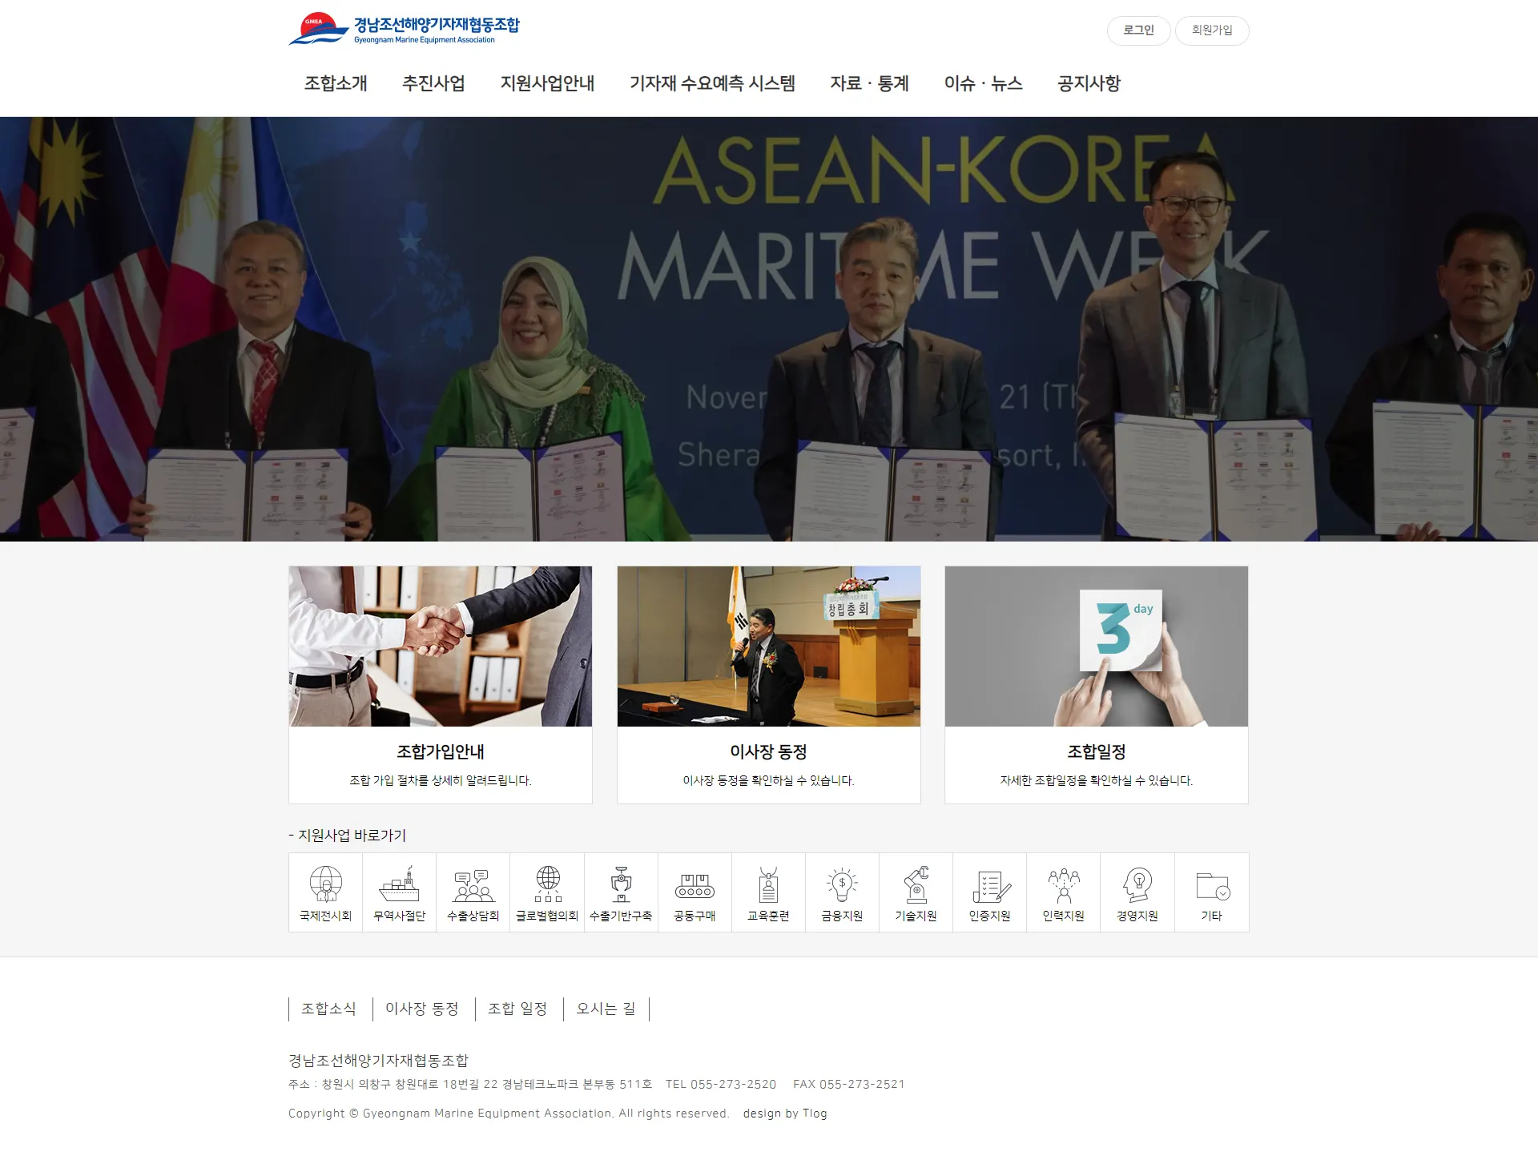Image resolution: width=1538 pixels, height=1176 pixels.
Task: Open the 오시는 길 footer link
Action: pyautogui.click(x=606, y=1009)
